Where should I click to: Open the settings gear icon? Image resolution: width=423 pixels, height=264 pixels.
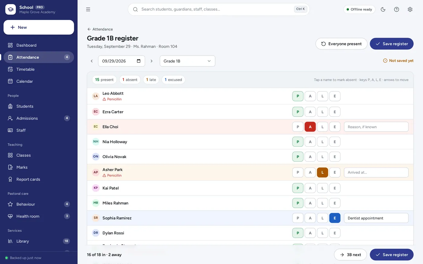[x=410, y=9]
